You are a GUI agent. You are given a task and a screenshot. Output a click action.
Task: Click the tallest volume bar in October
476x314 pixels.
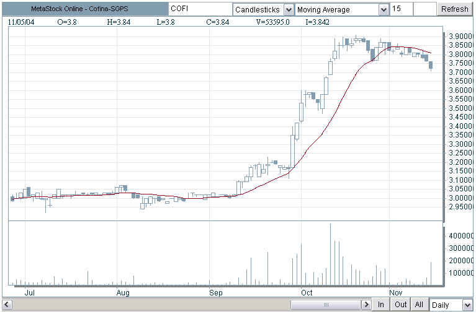331,255
